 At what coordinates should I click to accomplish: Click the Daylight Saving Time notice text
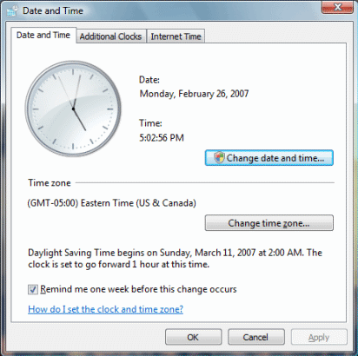(x=175, y=259)
